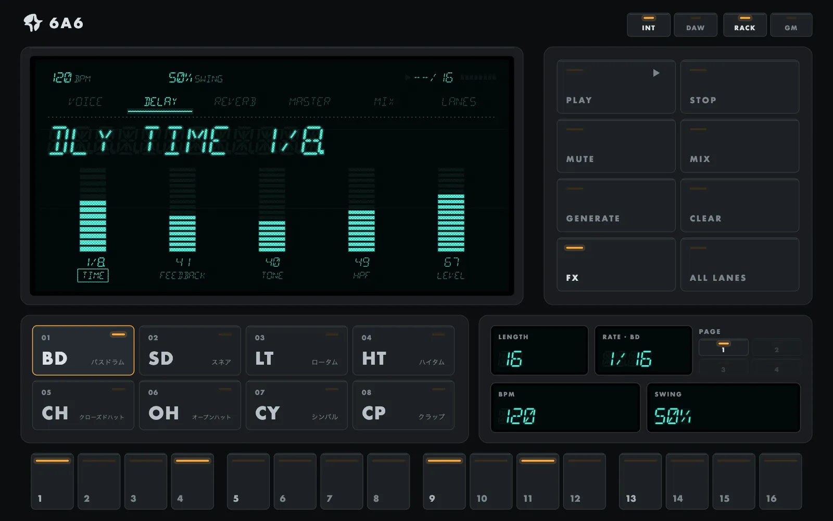Screen dimensions: 833x521
Task: Select the 08 CP clap voice
Action: click(x=403, y=405)
